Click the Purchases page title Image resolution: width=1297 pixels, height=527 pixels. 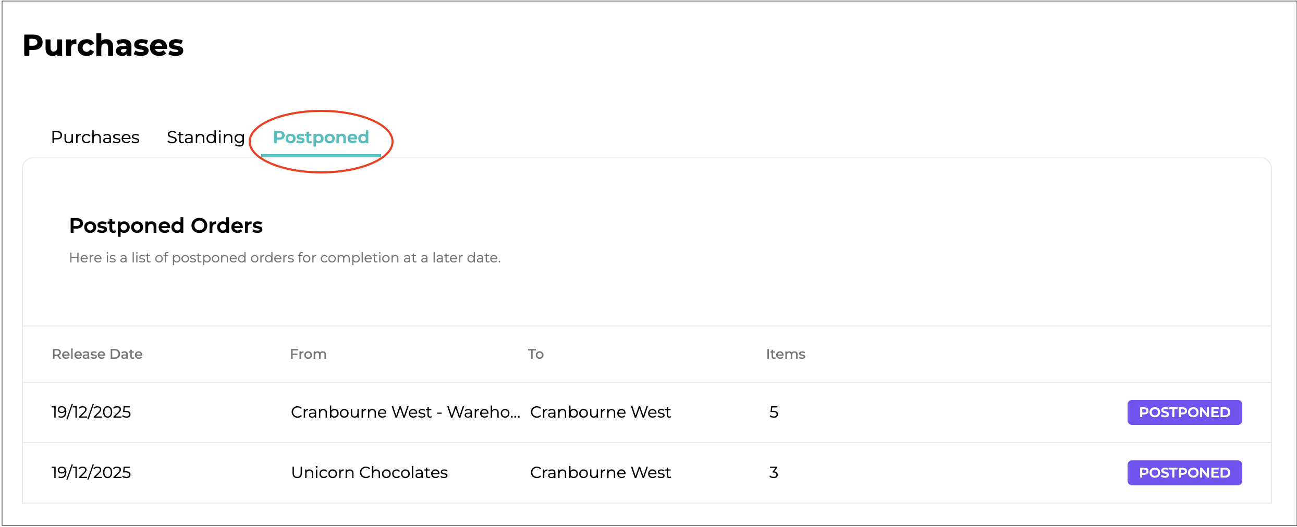[103, 46]
